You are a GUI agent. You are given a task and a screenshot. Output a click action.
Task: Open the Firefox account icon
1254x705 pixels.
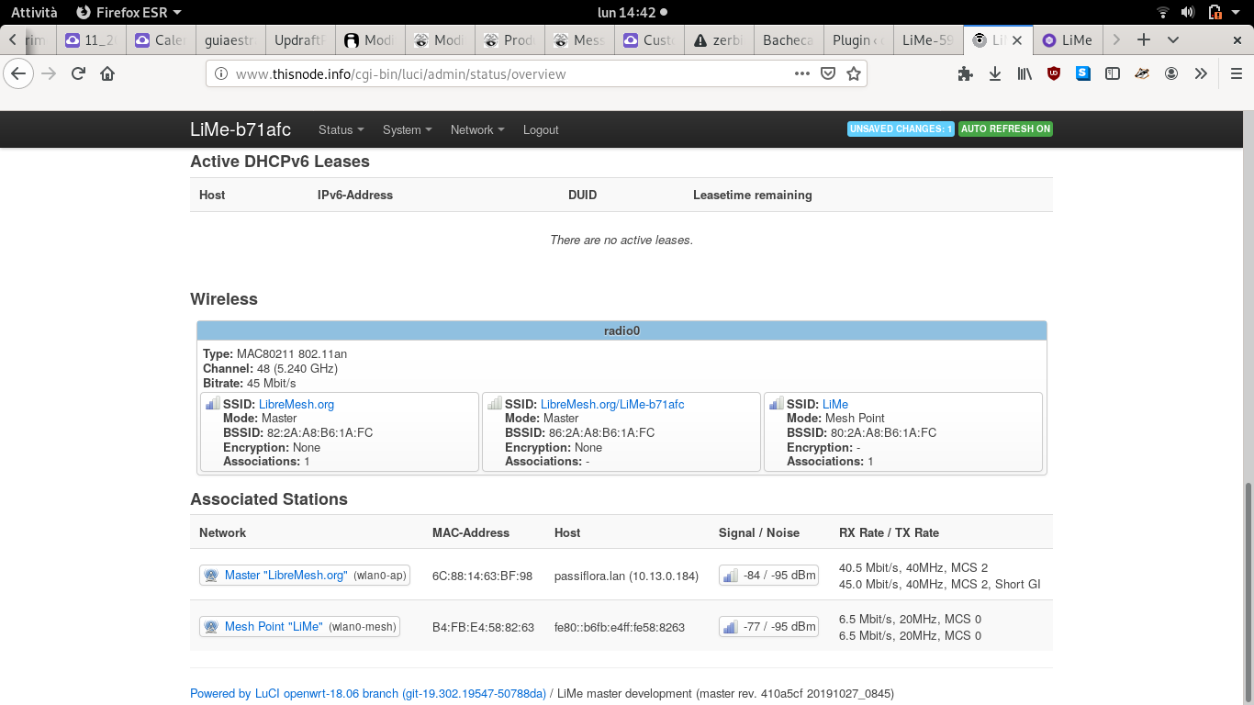point(1171,73)
